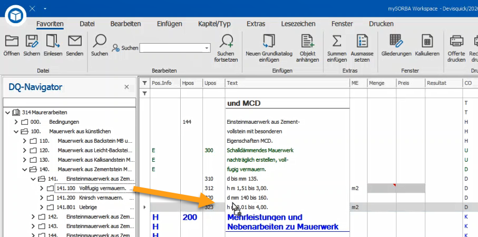Click the small Suchen person-search icon

point(116,48)
